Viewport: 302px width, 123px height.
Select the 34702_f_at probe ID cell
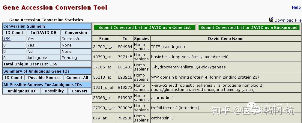[104, 47]
